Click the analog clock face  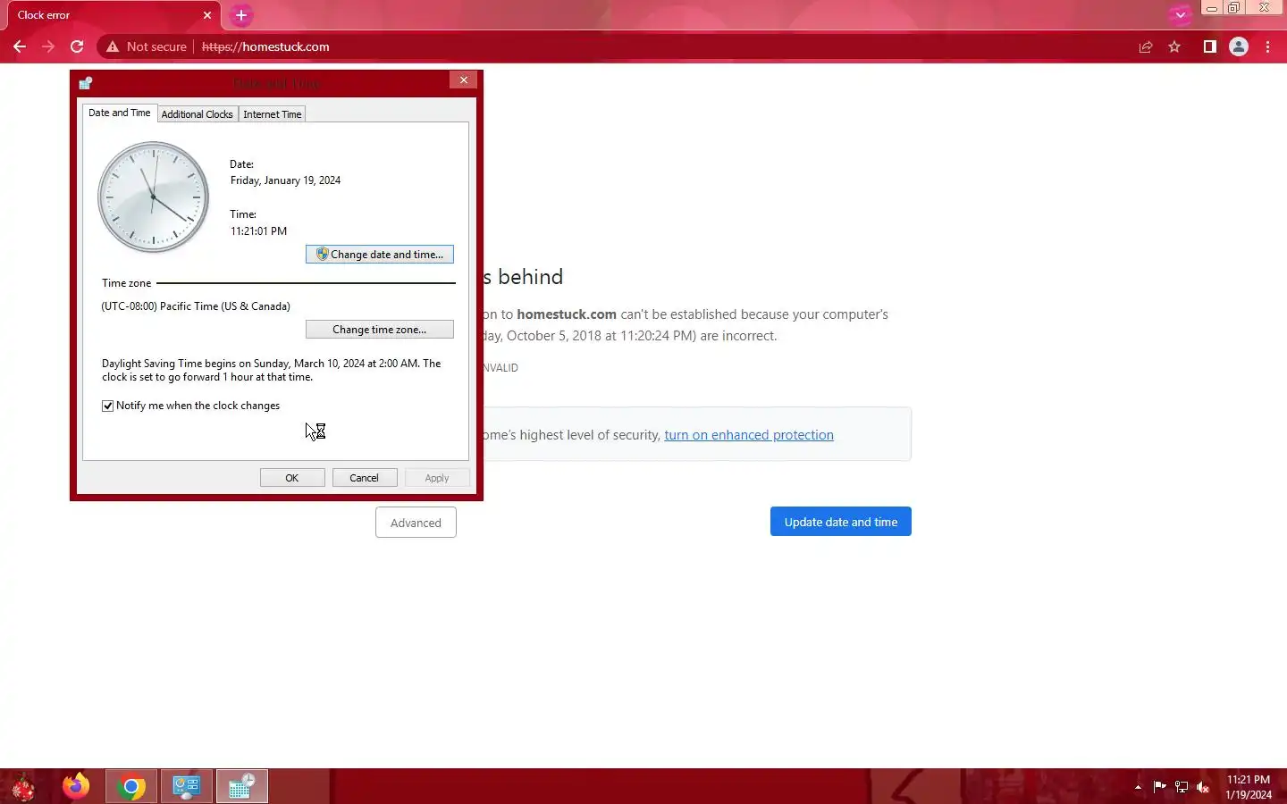153,197
